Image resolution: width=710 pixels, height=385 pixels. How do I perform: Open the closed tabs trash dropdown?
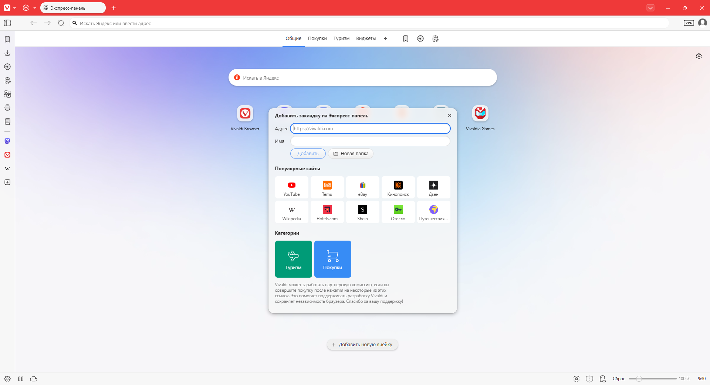coord(650,8)
